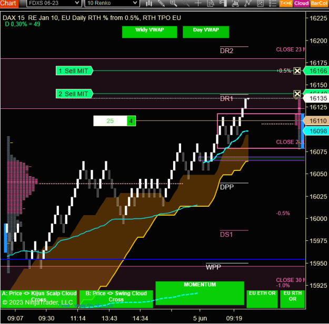Activate the crosshair cursor icon
329x324 pixels.
198,3
